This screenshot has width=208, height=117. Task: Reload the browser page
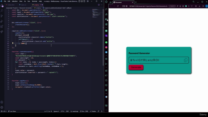point(118,6)
